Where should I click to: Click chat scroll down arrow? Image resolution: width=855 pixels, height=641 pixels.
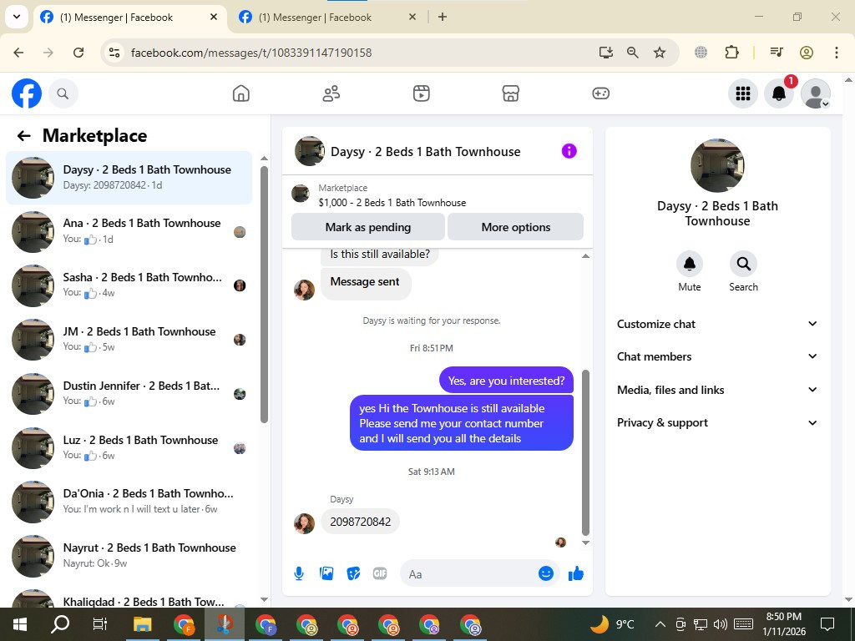coord(585,543)
